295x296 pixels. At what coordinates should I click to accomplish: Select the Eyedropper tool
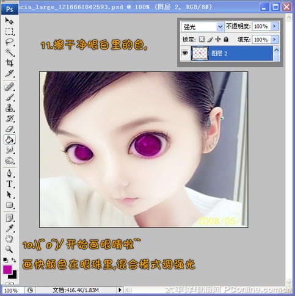click(9, 228)
